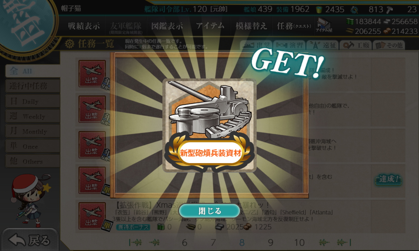Filter quests by 日 Daily

point(32,101)
